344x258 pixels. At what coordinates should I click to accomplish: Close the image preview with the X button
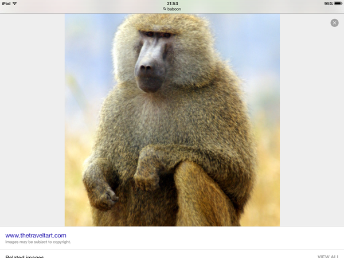pos(334,23)
